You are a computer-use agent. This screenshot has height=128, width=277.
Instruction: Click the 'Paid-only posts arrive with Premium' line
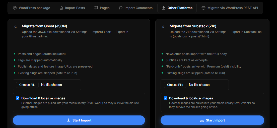[203, 67]
